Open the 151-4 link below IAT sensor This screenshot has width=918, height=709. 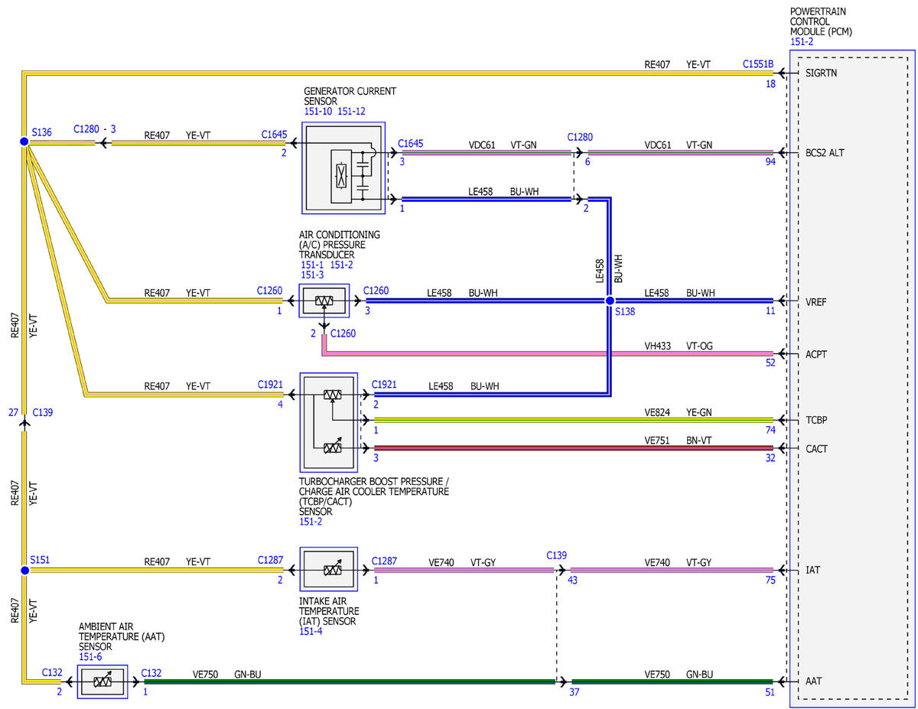[312, 632]
